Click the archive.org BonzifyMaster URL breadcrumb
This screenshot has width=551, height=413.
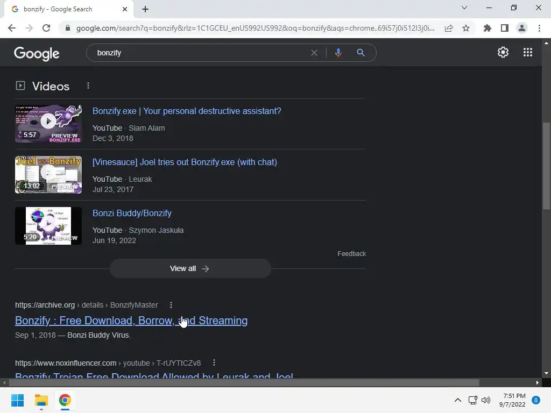pos(87,305)
